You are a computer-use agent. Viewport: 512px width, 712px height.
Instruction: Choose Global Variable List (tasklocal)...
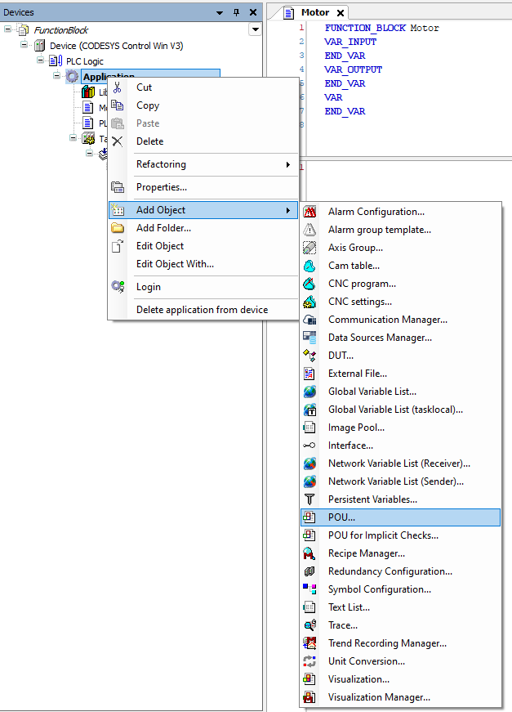[x=400, y=410]
